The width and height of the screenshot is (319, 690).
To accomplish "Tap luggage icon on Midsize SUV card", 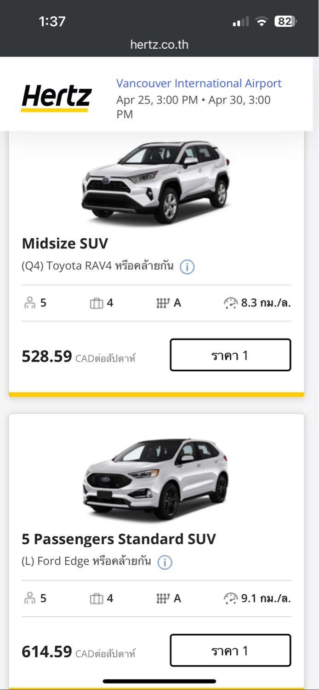I will point(96,303).
